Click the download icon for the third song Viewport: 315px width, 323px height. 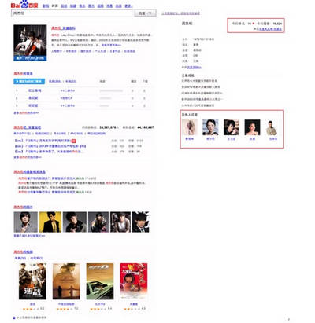(x=144, y=106)
